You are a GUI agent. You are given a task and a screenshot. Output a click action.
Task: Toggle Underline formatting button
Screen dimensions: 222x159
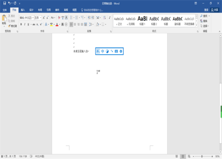coord(28,24)
